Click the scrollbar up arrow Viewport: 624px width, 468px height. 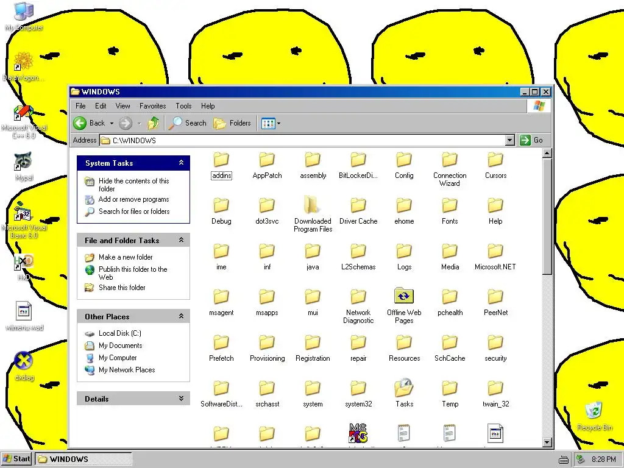coord(547,153)
